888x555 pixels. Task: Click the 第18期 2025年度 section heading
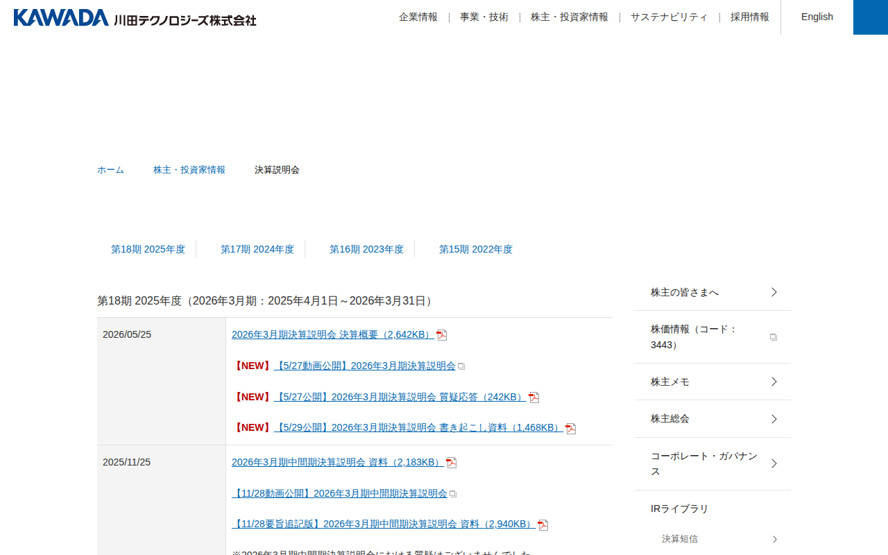(x=267, y=301)
